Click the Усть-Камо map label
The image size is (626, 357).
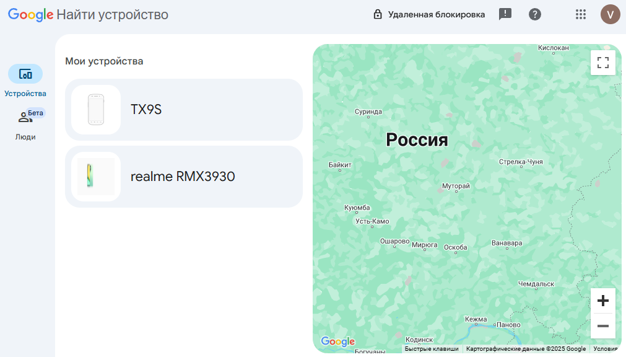[372, 221]
